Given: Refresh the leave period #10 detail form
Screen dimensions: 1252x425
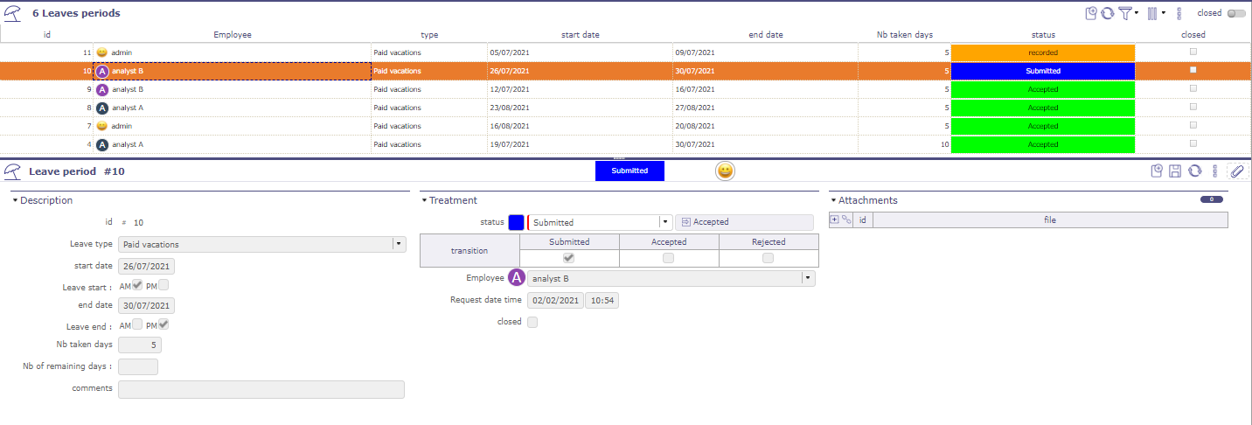Looking at the screenshot, I should coord(1194,171).
